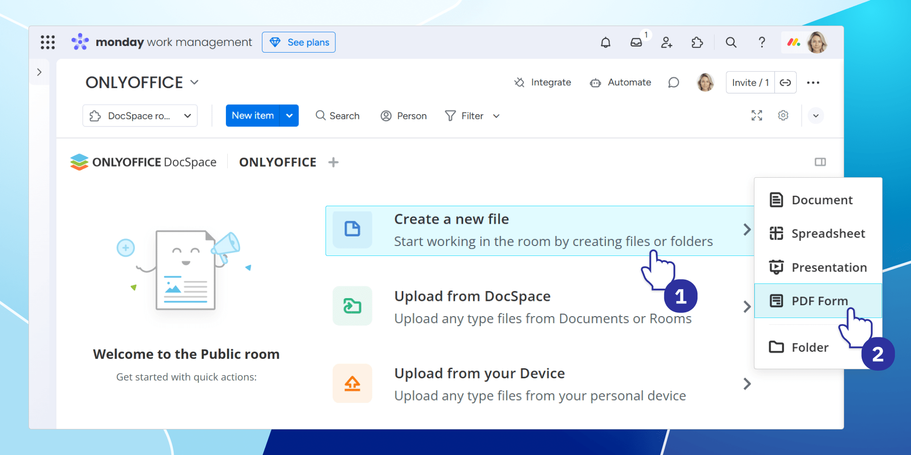Expand the Create a new file chevron

coord(747,230)
